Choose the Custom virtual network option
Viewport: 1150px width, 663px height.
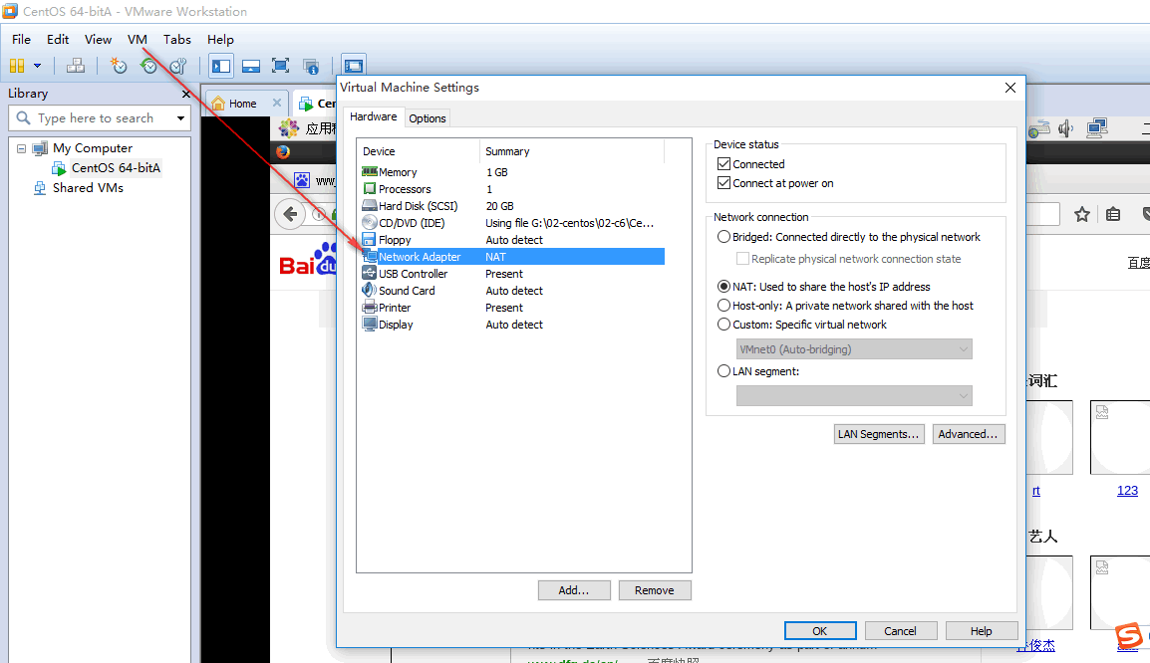click(723, 325)
